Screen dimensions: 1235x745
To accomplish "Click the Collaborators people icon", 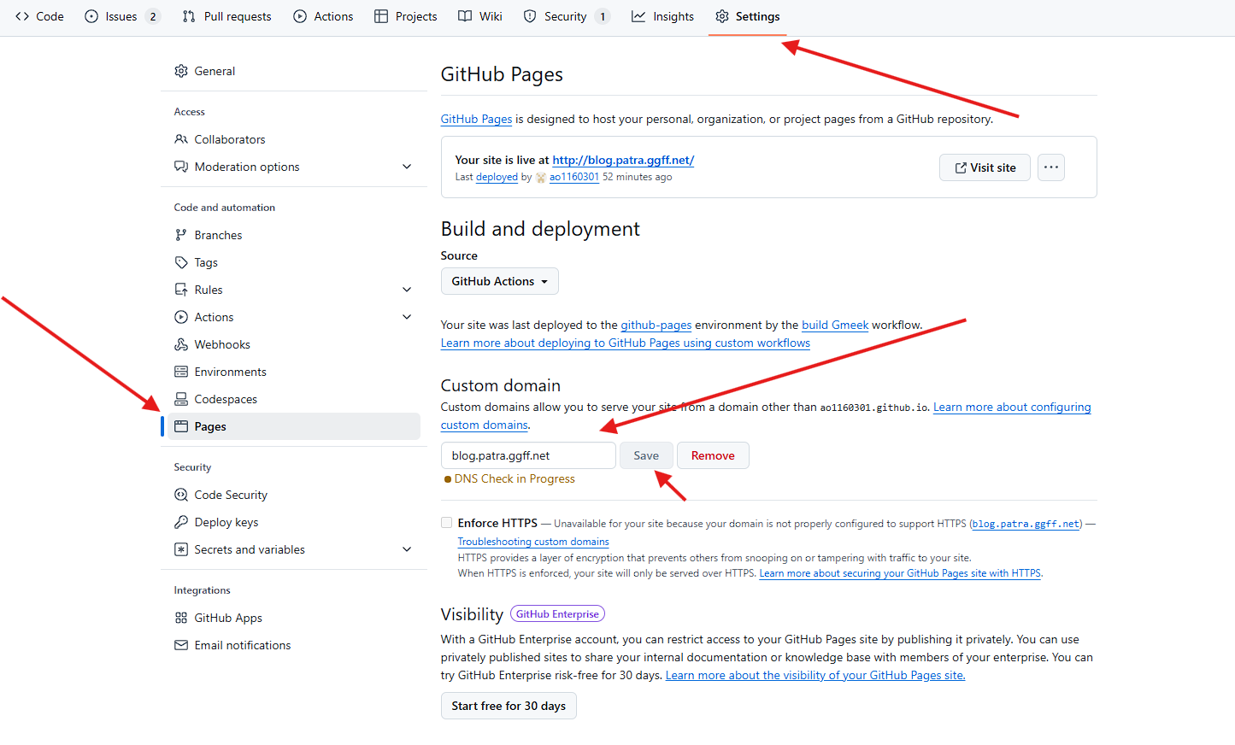I will coord(181,139).
